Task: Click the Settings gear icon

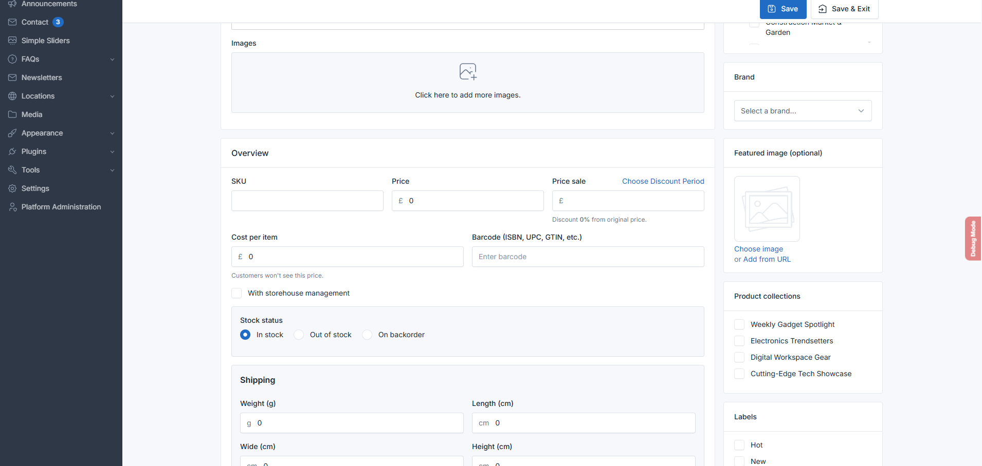Action: 12,188
